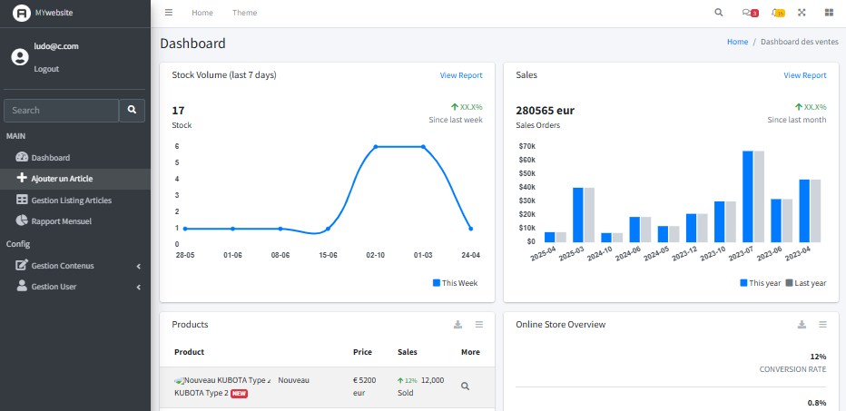The image size is (846, 411).
Task: Open the notifications bell with yellow badge
Action: coord(777,13)
